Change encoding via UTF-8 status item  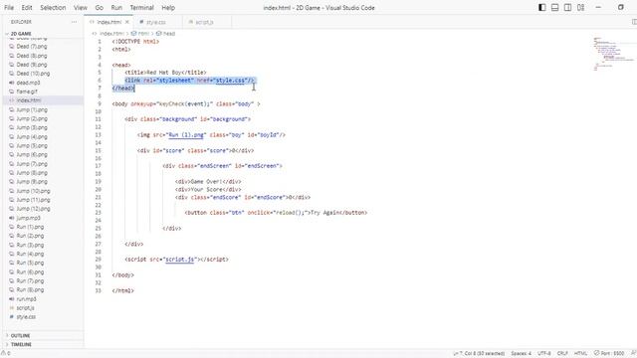coord(544,353)
